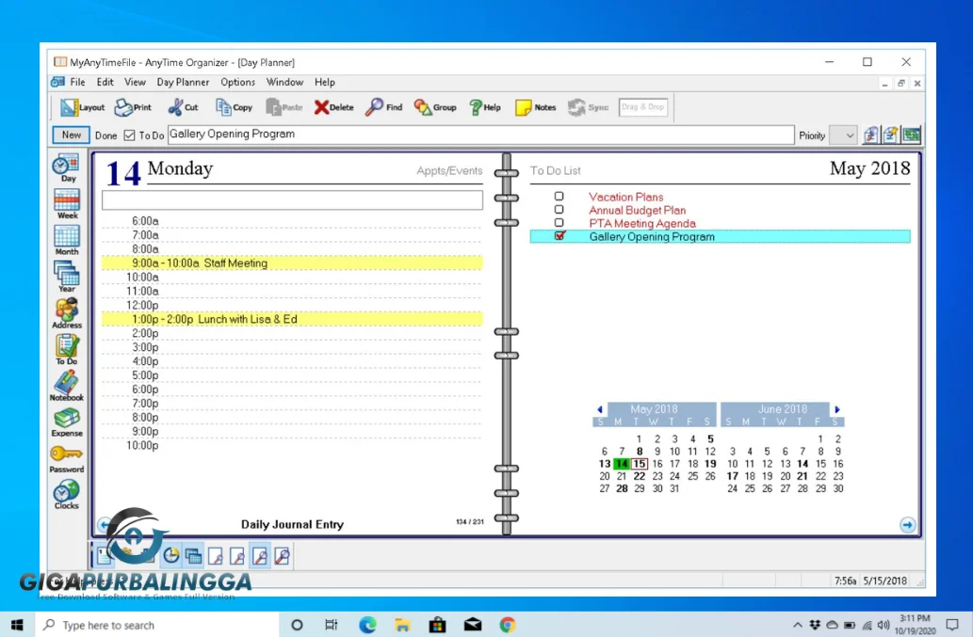Open the Password manager from the sidebar
This screenshot has height=637, width=973.
click(x=66, y=459)
